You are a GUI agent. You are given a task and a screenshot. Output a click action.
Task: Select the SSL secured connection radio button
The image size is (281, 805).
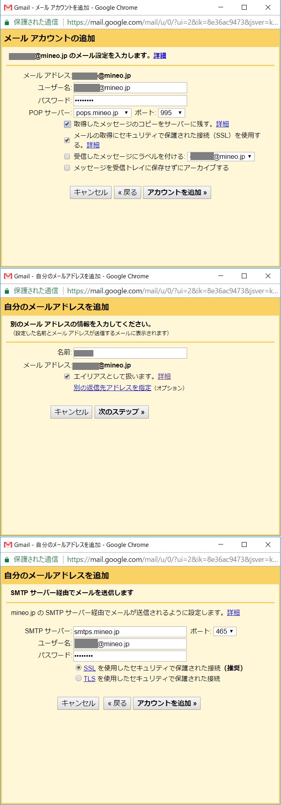coord(79,668)
